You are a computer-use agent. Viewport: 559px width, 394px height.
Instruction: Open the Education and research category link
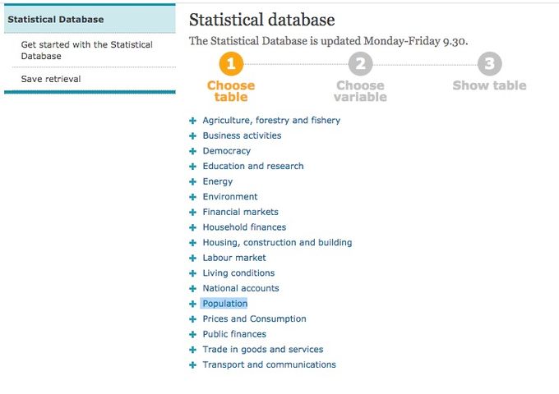coord(253,166)
